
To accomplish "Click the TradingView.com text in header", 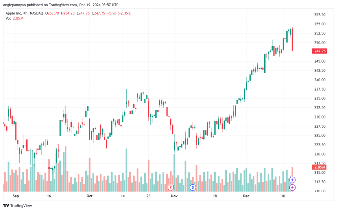I will (x=63, y=5).
